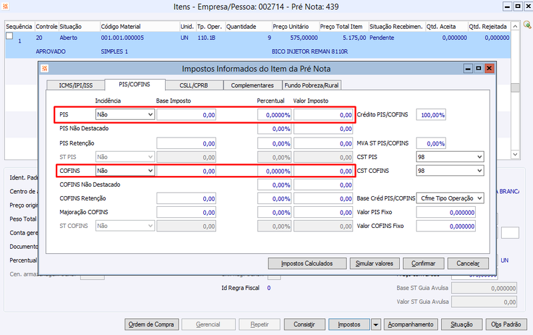Click the items grid vertical scrollbar thumb
Screen dimensions: 533x335
click(515, 88)
